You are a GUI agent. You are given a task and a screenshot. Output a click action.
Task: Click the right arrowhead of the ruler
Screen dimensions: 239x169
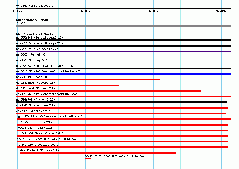(x=230, y=8)
